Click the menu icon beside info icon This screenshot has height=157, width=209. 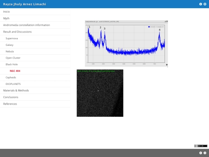205,4
